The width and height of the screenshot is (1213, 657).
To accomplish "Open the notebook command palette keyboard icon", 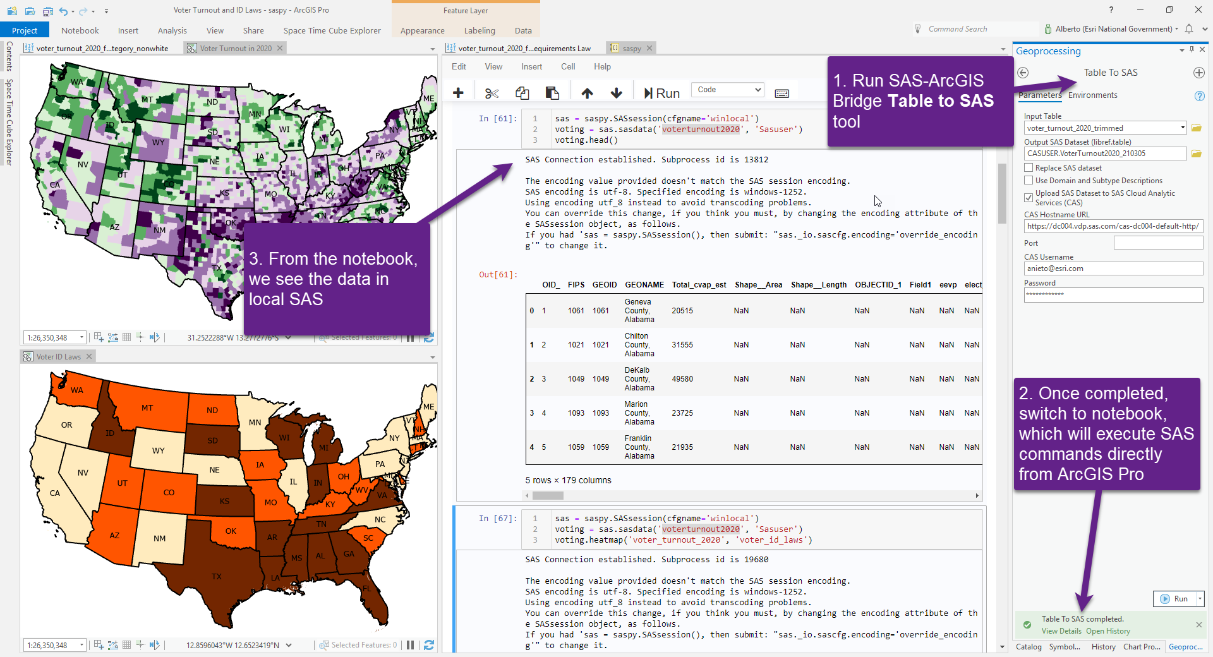I will 782,93.
